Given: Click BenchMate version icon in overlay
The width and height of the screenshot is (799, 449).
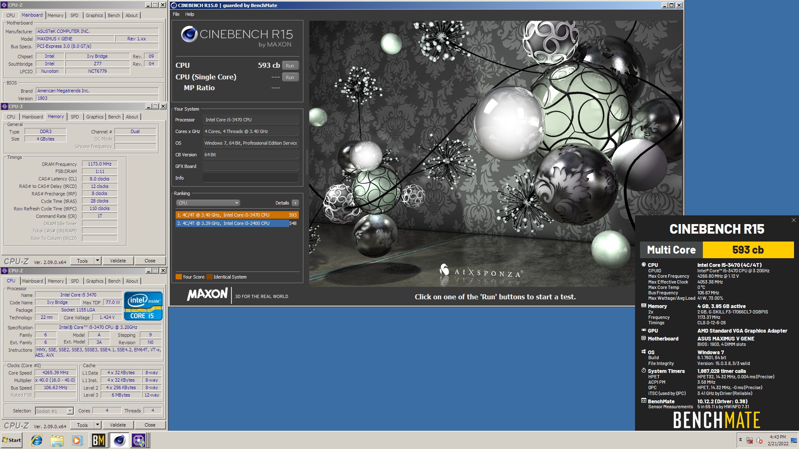Looking at the screenshot, I should [644, 401].
